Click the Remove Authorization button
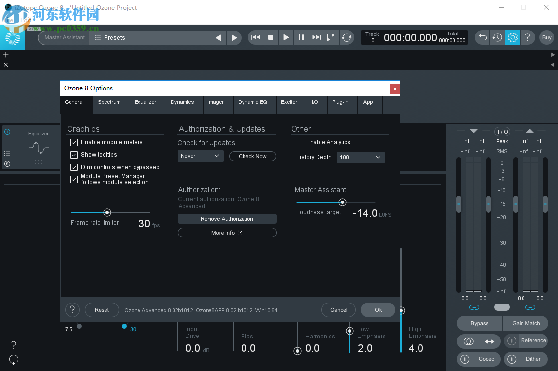The width and height of the screenshot is (558, 371). coord(227,219)
